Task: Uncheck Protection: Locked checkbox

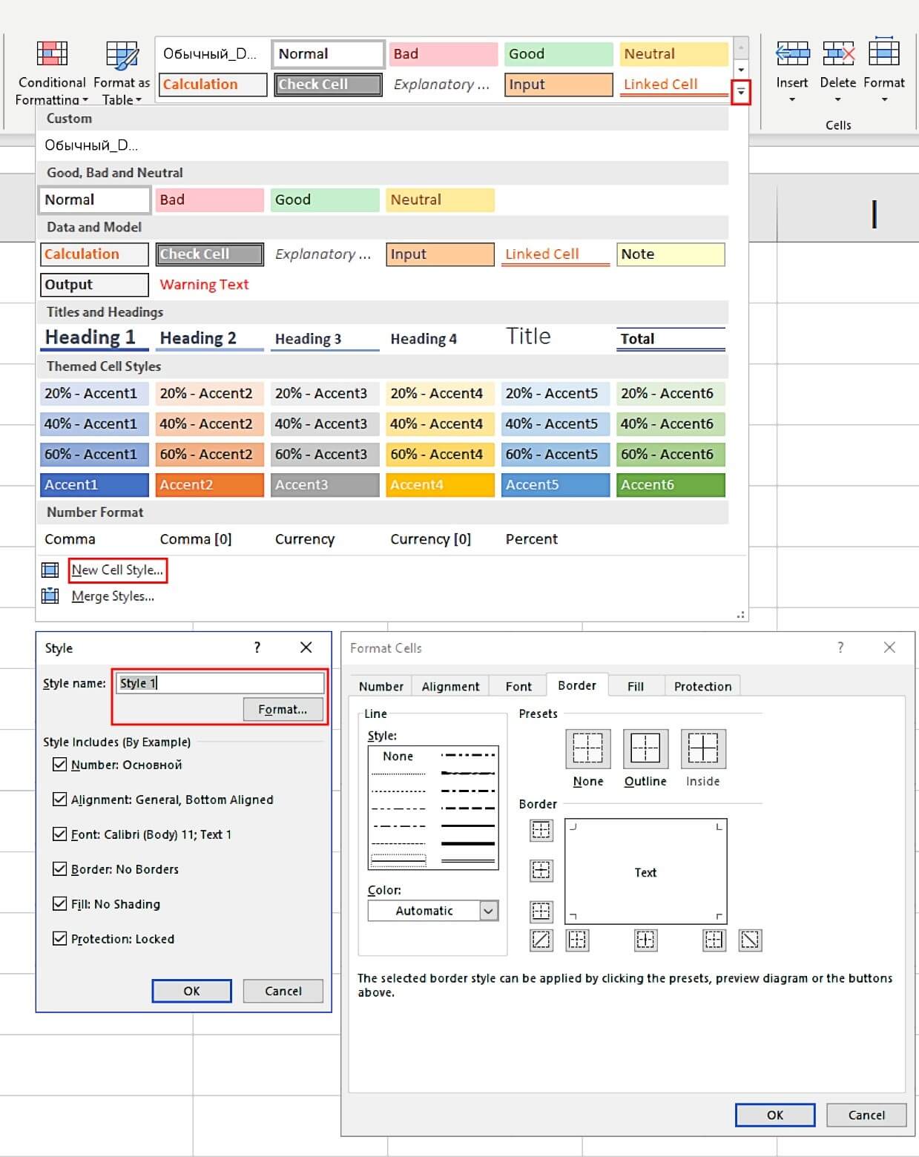Action: pyautogui.click(x=60, y=938)
